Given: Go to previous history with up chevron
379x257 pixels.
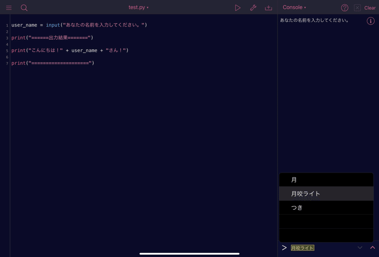Looking at the screenshot, I should pos(372,248).
